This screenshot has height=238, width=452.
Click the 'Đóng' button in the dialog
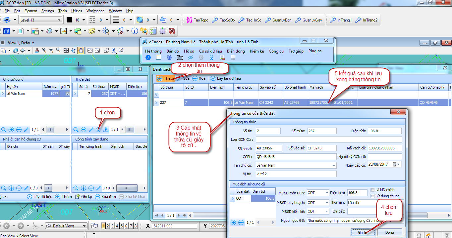[x=389, y=232]
